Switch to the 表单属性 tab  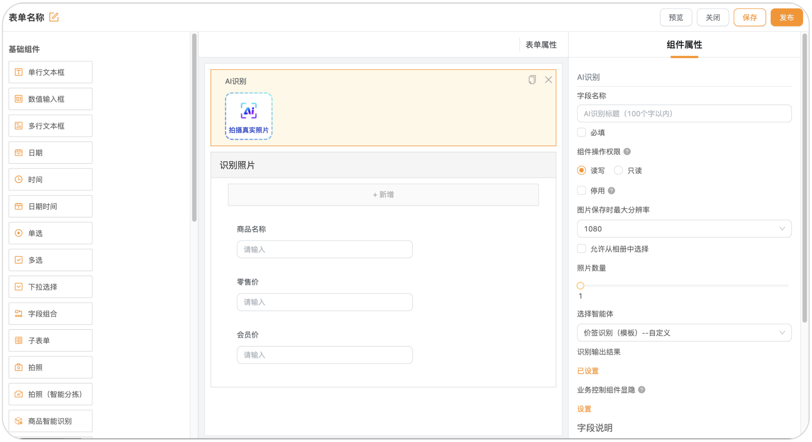[541, 45]
